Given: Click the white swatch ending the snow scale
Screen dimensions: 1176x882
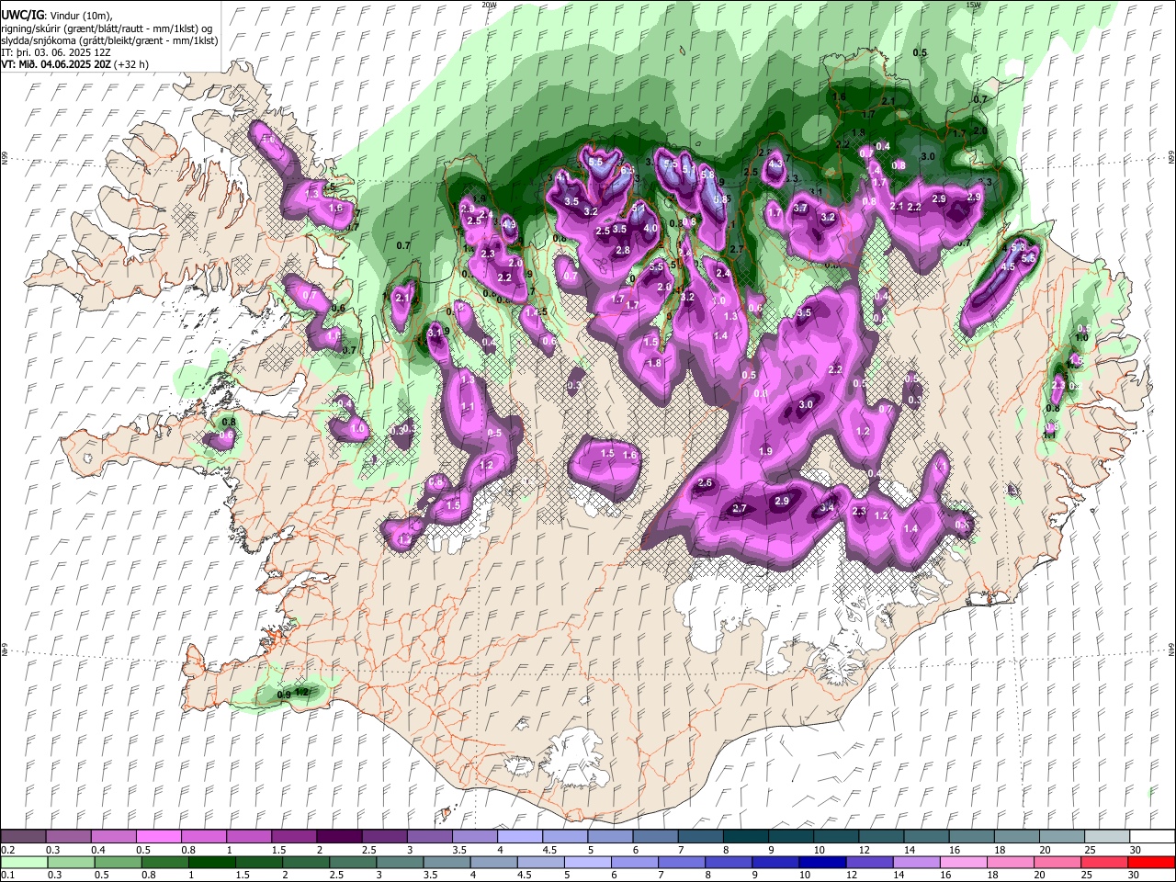Looking at the screenshot, I should (1152, 837).
